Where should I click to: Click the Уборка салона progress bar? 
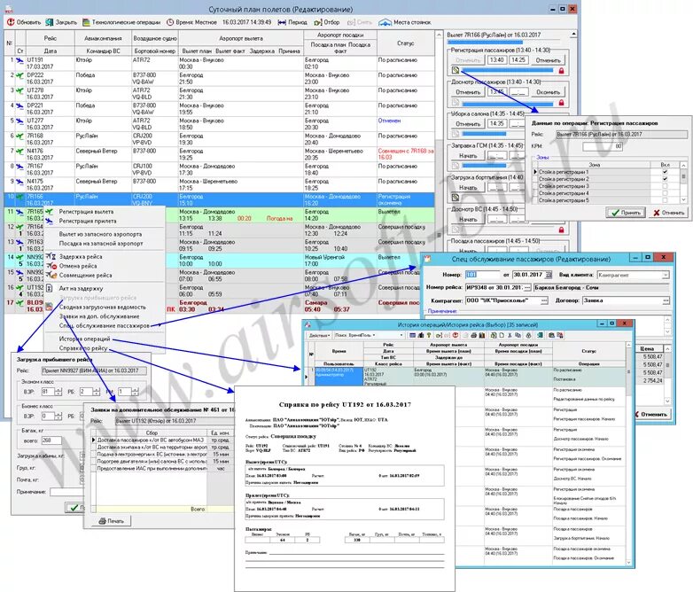(x=485, y=134)
